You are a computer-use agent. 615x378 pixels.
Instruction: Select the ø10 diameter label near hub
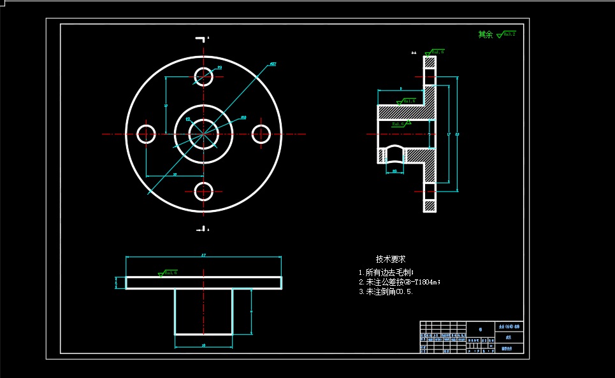[x=243, y=117]
